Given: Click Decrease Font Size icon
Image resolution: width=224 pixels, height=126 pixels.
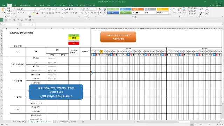Looking at the screenshot, I should (x=44, y=9).
